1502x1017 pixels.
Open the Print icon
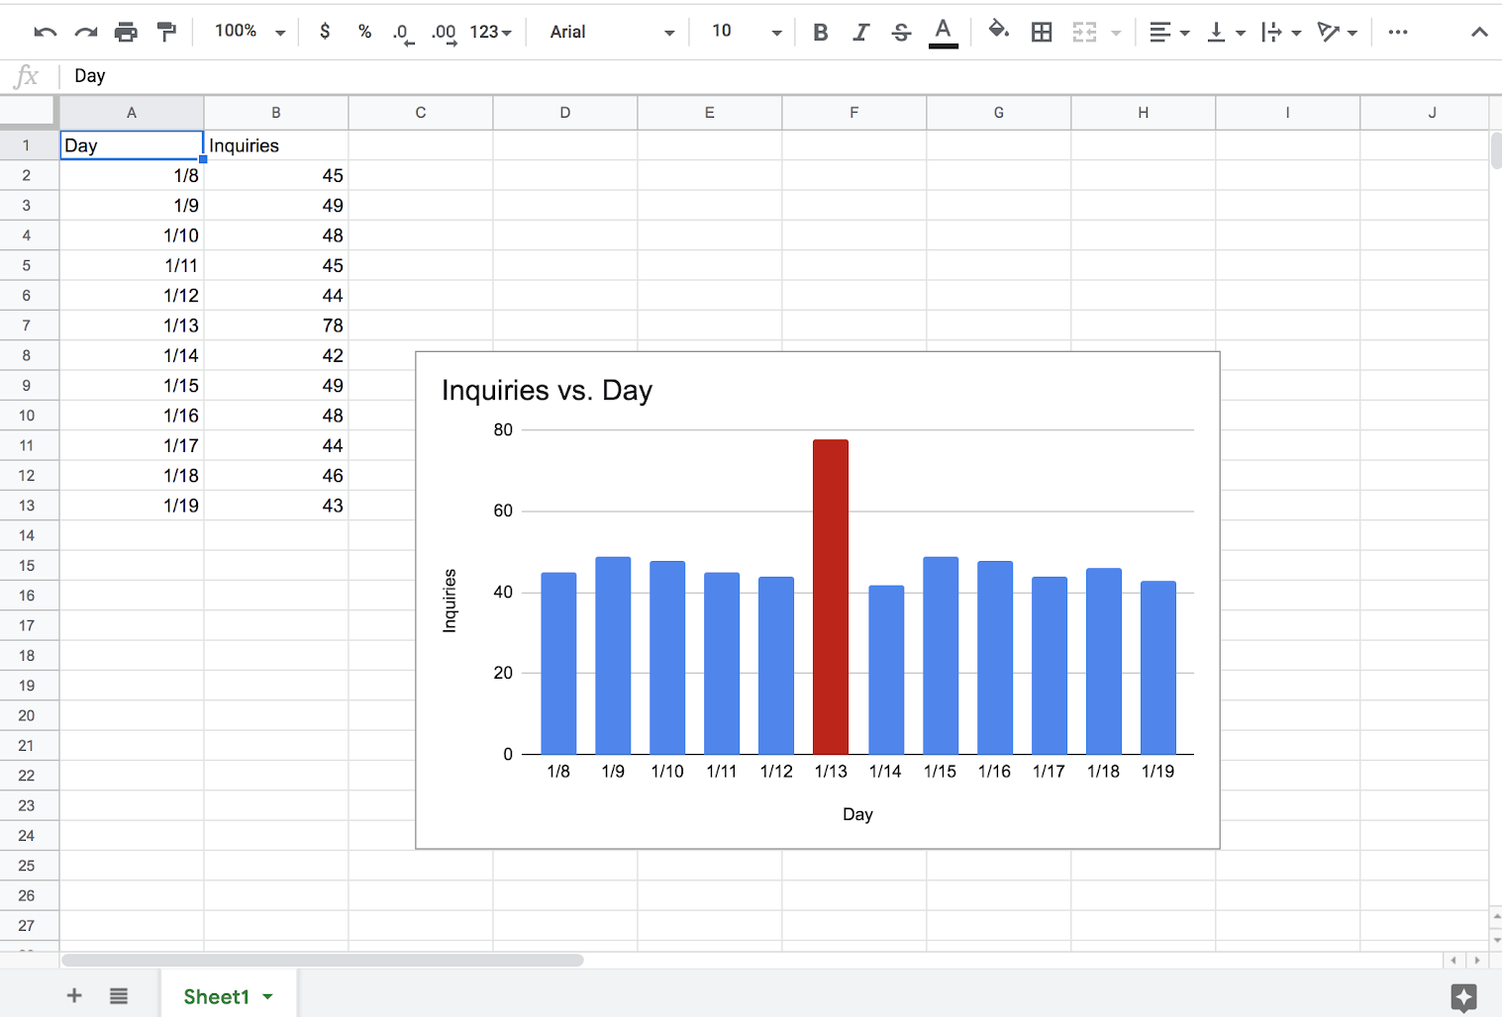click(126, 32)
